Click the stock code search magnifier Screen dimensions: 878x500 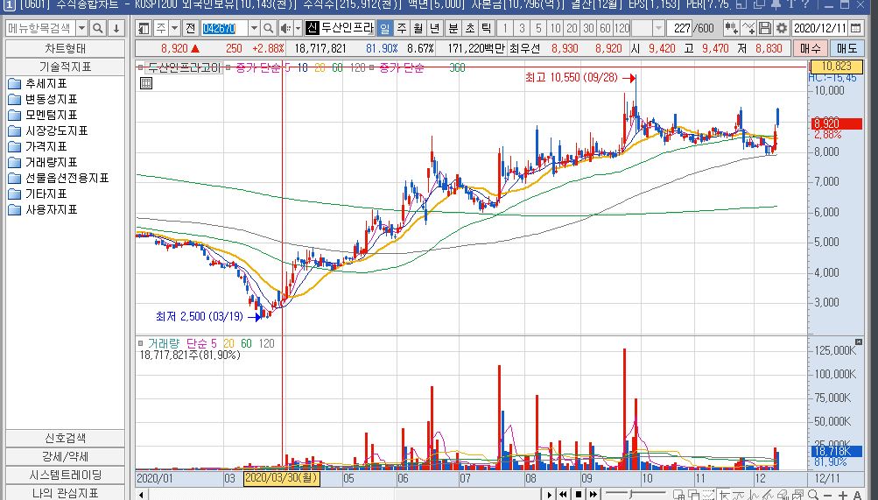coord(268,28)
